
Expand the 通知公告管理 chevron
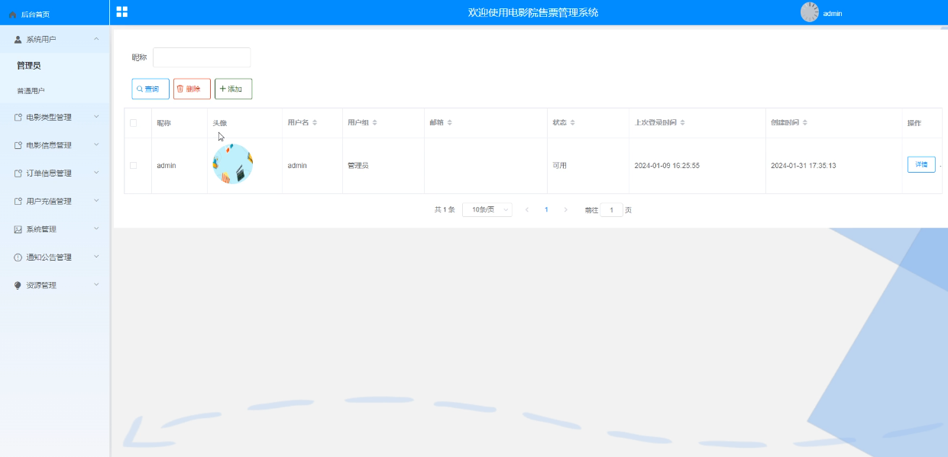click(96, 257)
